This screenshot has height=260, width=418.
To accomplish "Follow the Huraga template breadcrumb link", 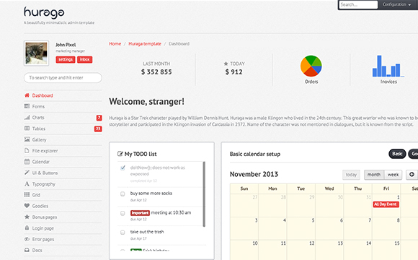I will tap(145, 43).
